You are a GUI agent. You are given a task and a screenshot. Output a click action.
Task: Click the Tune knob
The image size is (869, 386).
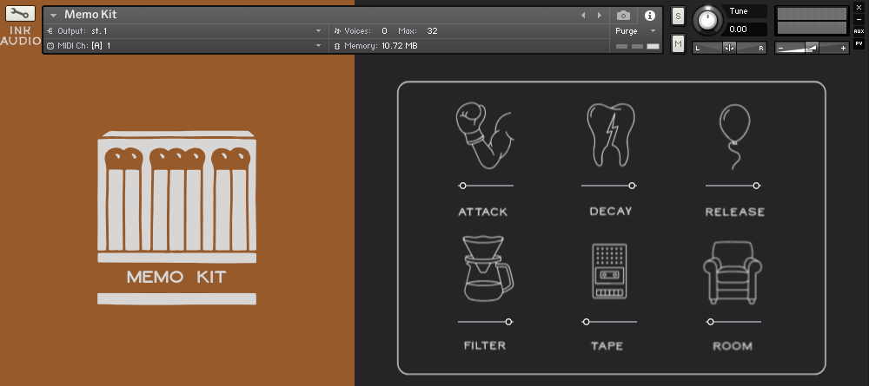709,19
